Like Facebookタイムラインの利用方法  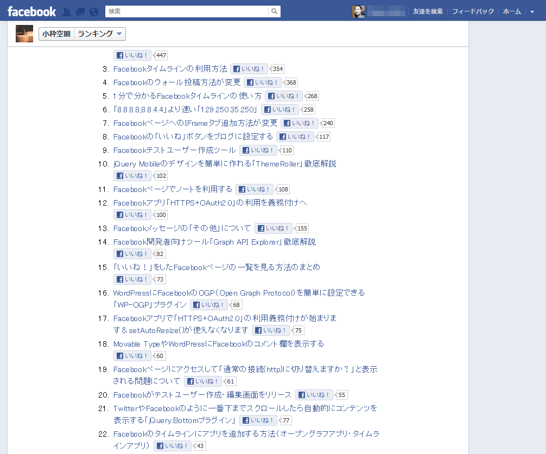pyautogui.click(x=249, y=69)
